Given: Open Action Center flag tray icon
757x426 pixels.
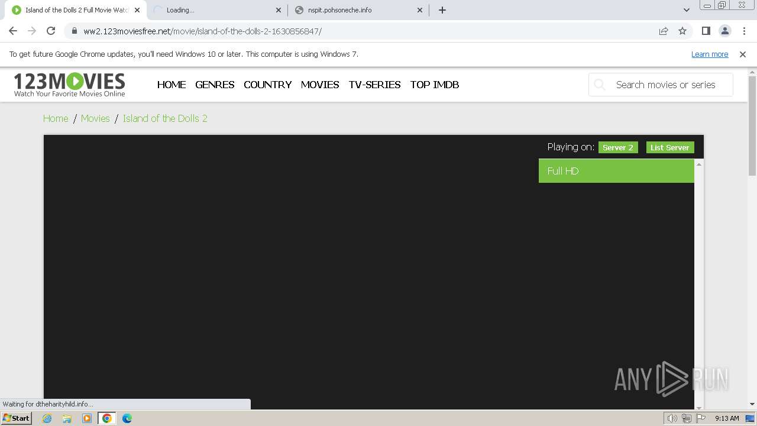Looking at the screenshot, I should tap(701, 418).
